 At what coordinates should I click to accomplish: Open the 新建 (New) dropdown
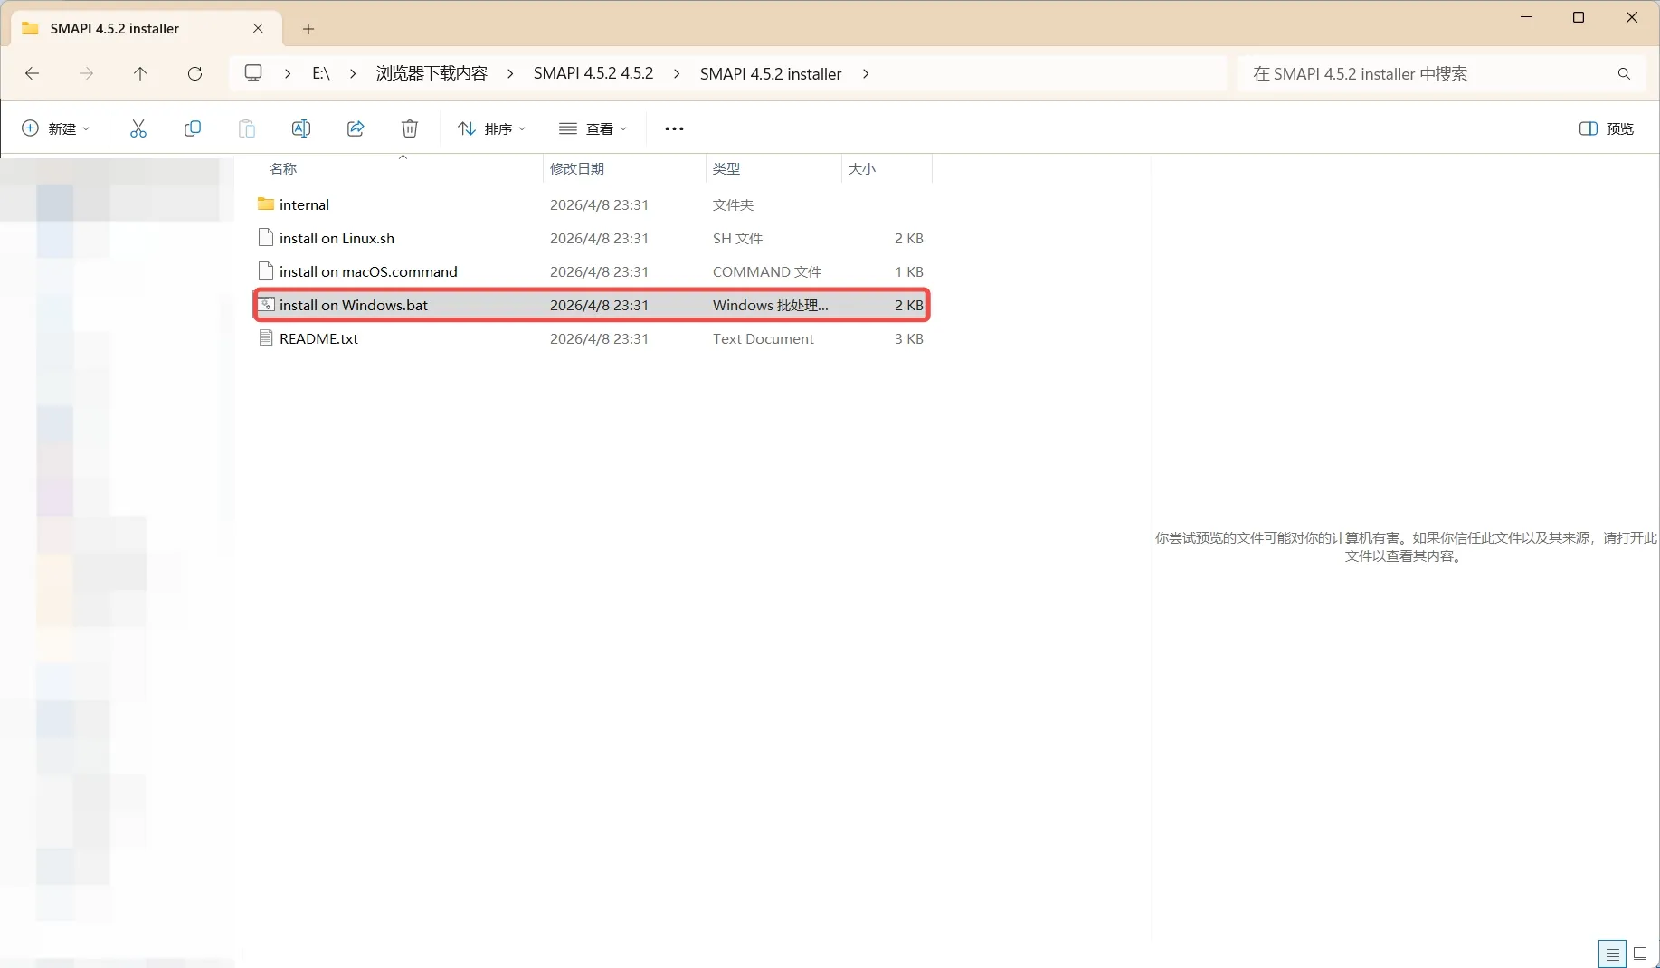pyautogui.click(x=56, y=128)
